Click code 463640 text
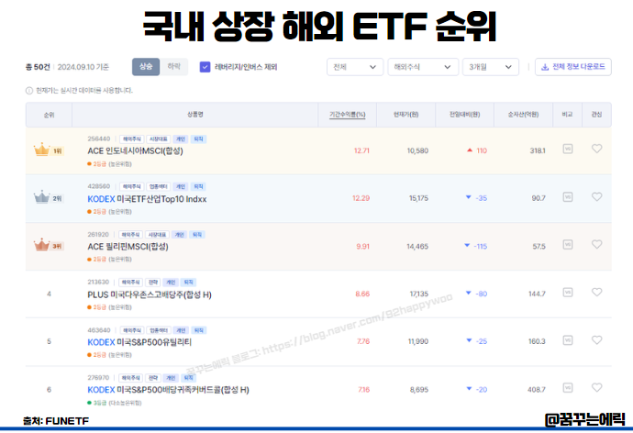633x433 pixels. [99, 330]
